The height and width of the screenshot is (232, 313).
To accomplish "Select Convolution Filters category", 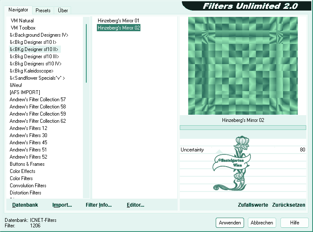I will coord(28,186).
